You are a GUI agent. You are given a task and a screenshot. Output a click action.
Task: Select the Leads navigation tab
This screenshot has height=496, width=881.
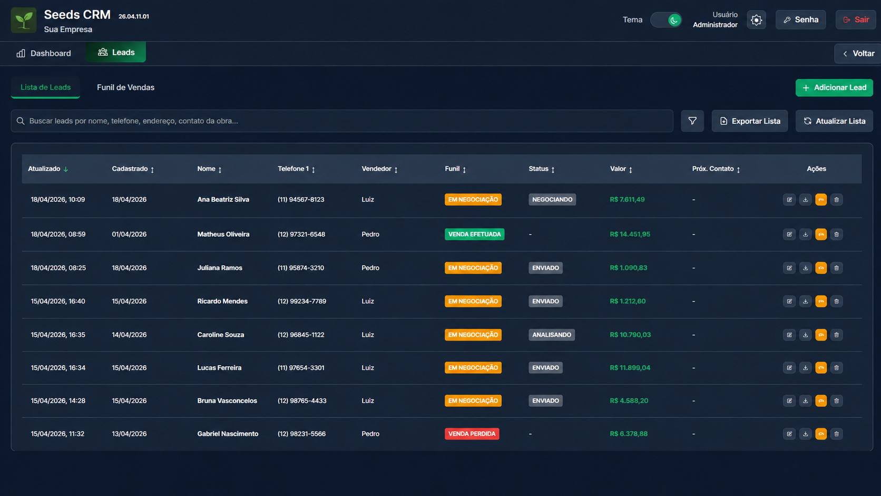click(x=116, y=52)
